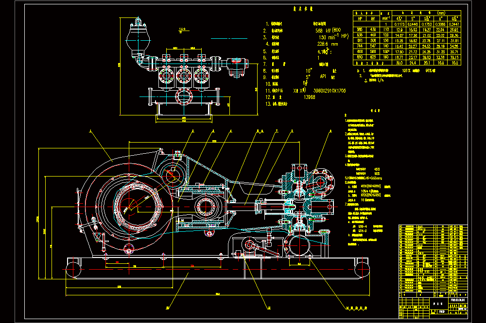Click the pulsation dampener in the top view
The image size is (486, 323).
point(138,36)
